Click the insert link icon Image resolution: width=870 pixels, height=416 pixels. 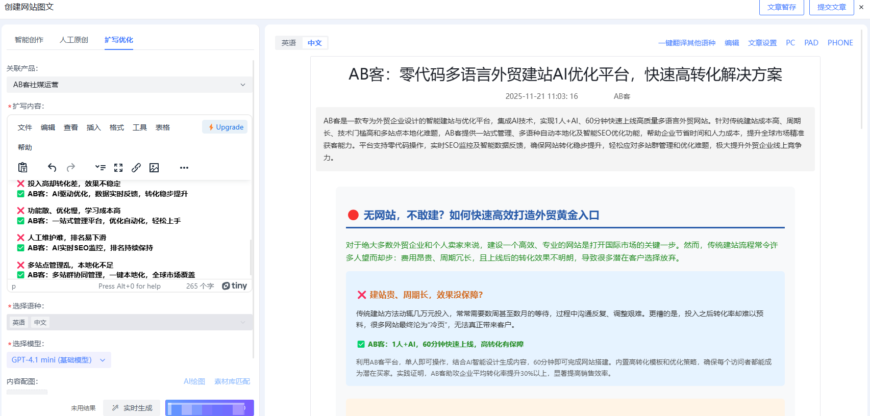[136, 168]
